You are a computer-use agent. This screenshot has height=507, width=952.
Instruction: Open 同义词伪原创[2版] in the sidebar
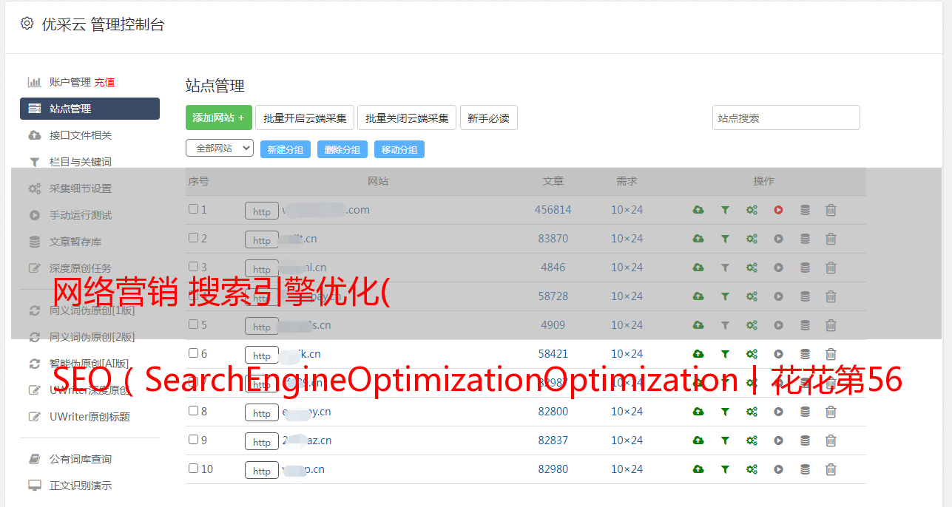92,337
